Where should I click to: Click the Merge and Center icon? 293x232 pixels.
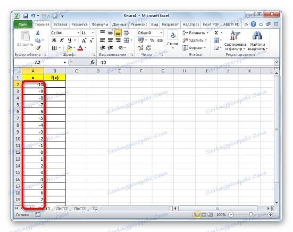click(127, 40)
